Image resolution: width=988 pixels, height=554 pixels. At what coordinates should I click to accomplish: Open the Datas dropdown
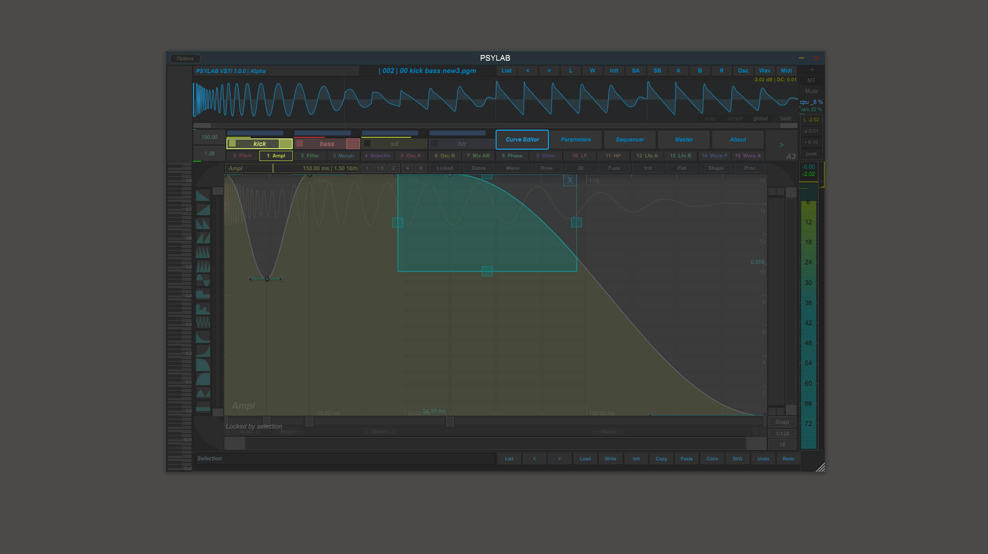[x=479, y=168]
